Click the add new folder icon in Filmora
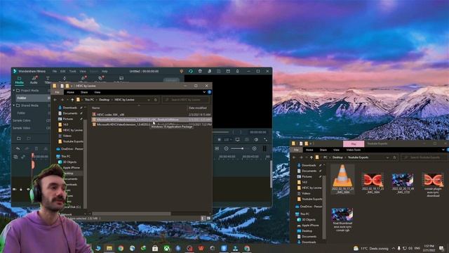The height and width of the screenshot is (253, 449). [x=19, y=138]
